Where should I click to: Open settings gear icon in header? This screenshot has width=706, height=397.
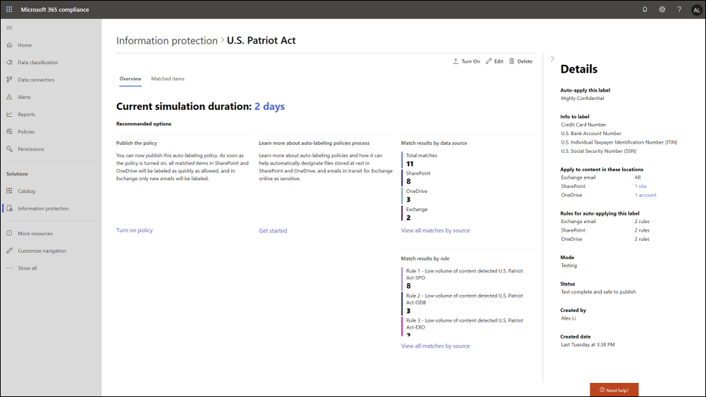coord(662,9)
